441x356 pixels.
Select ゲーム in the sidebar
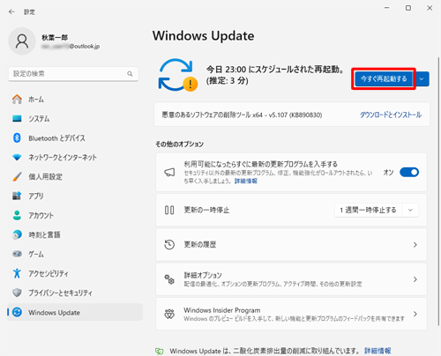tap(75, 254)
